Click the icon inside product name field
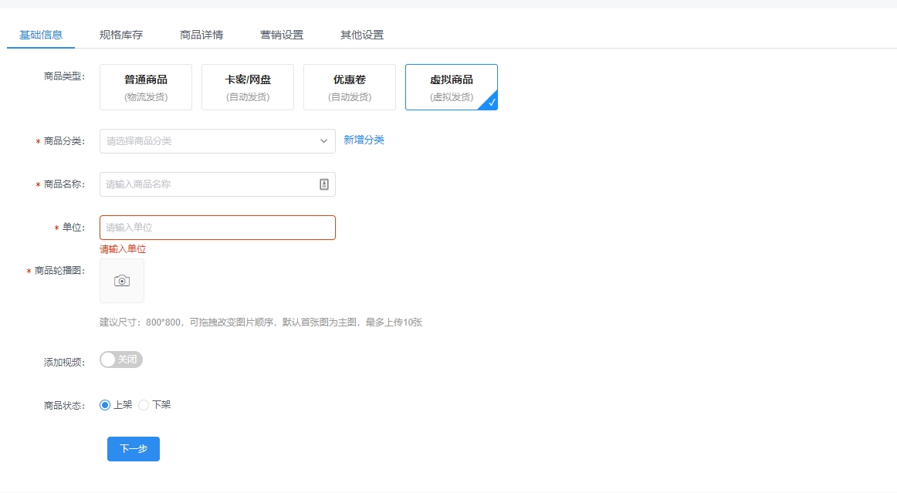 pyautogui.click(x=324, y=184)
